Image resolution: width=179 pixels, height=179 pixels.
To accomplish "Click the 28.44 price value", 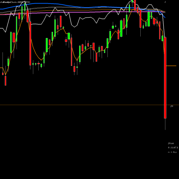I will (171, 143).
